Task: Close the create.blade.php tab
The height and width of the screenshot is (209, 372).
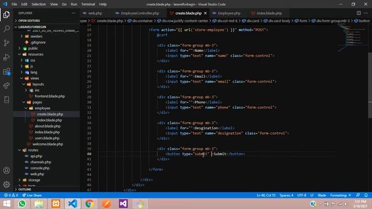Action: [x=205, y=13]
